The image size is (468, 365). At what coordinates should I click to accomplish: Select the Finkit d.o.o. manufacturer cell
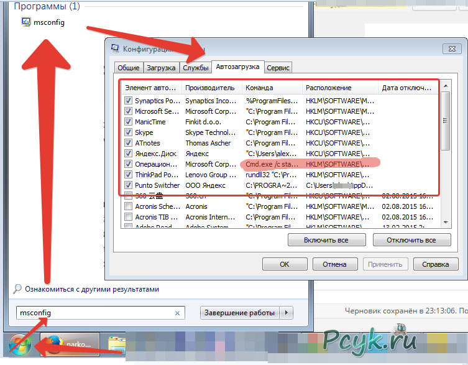pyautogui.click(x=203, y=122)
